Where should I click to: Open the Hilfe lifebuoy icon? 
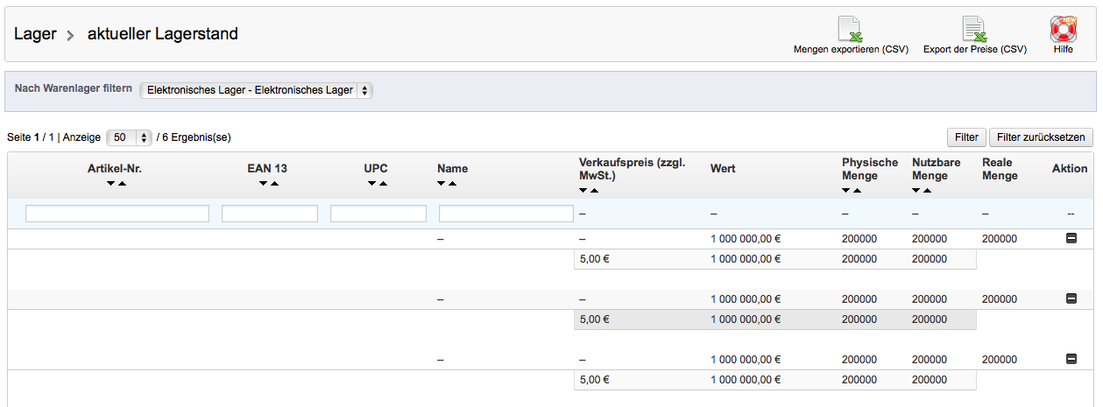(1063, 30)
